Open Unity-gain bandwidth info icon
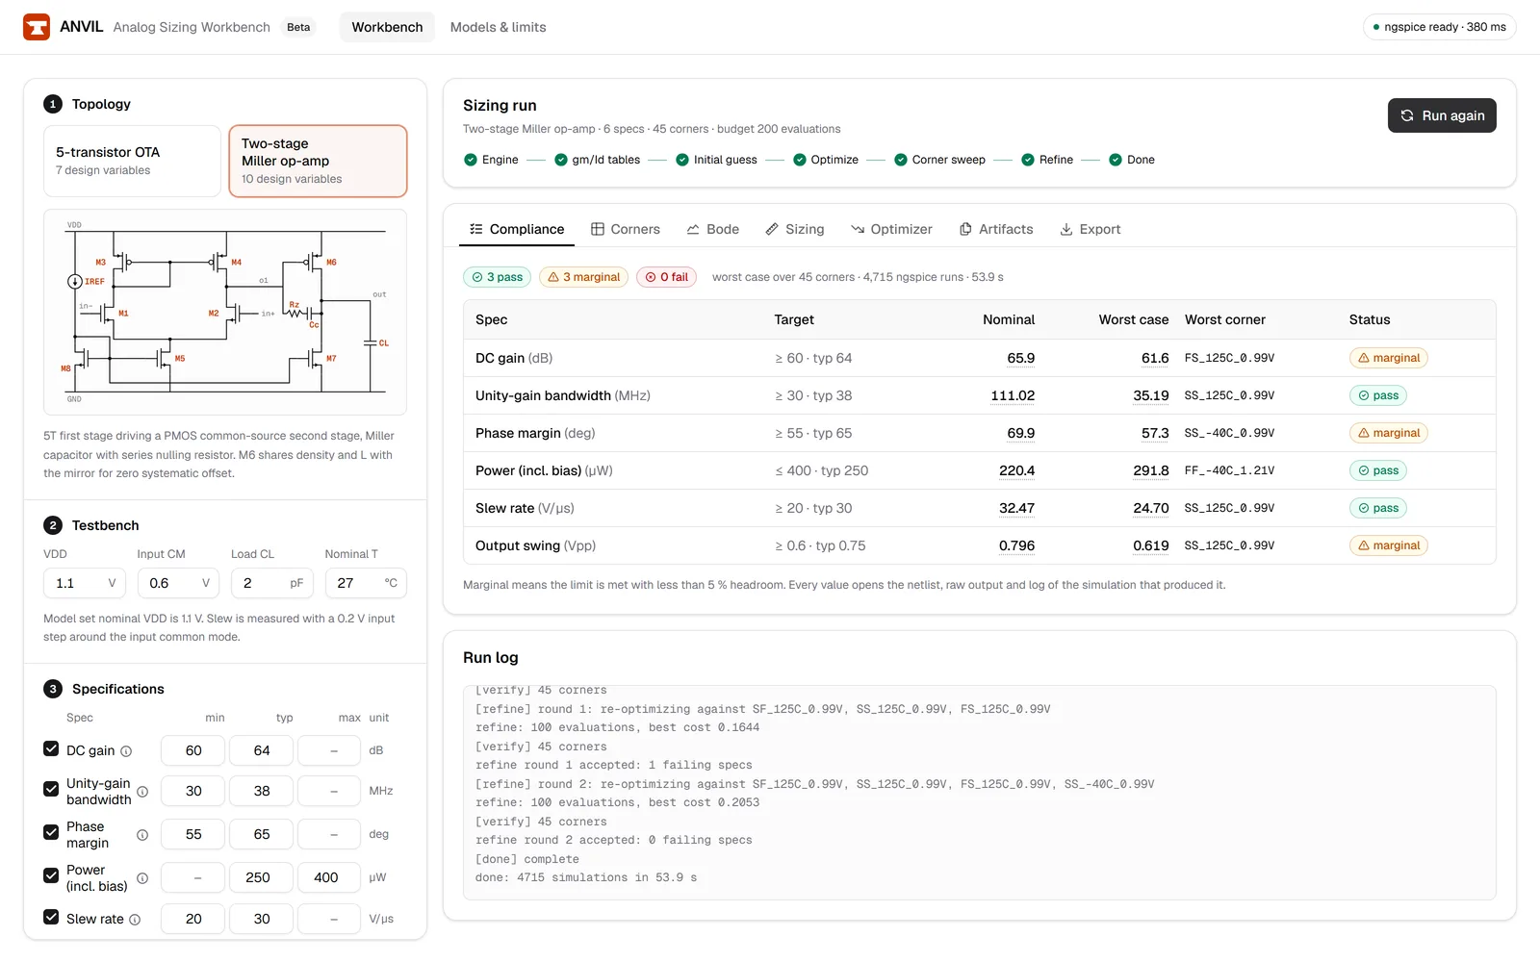The height and width of the screenshot is (962, 1540). coord(142,792)
